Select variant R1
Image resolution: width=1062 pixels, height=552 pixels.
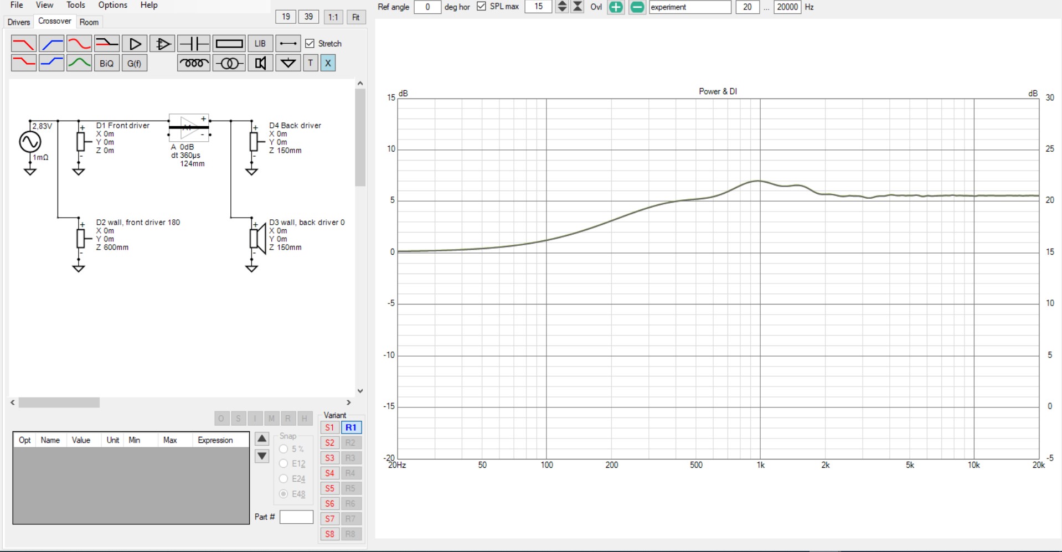[x=351, y=427]
